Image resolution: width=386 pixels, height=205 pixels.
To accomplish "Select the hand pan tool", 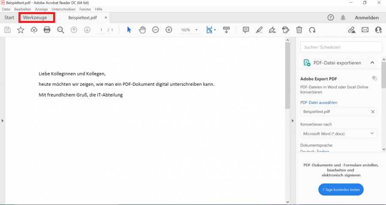I will coord(142,30).
